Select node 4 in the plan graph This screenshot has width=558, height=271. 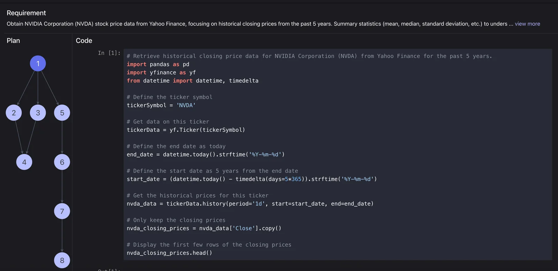(24, 162)
